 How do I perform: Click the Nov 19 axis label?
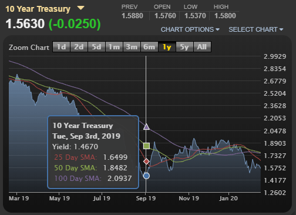click(189, 199)
